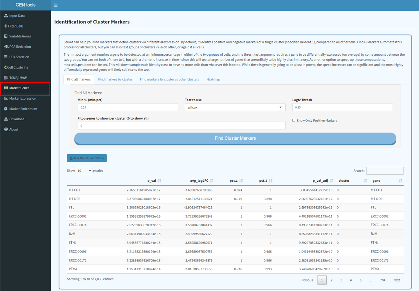Click the Logfc Thresh input field
419x291 pixels.
(x=342, y=107)
